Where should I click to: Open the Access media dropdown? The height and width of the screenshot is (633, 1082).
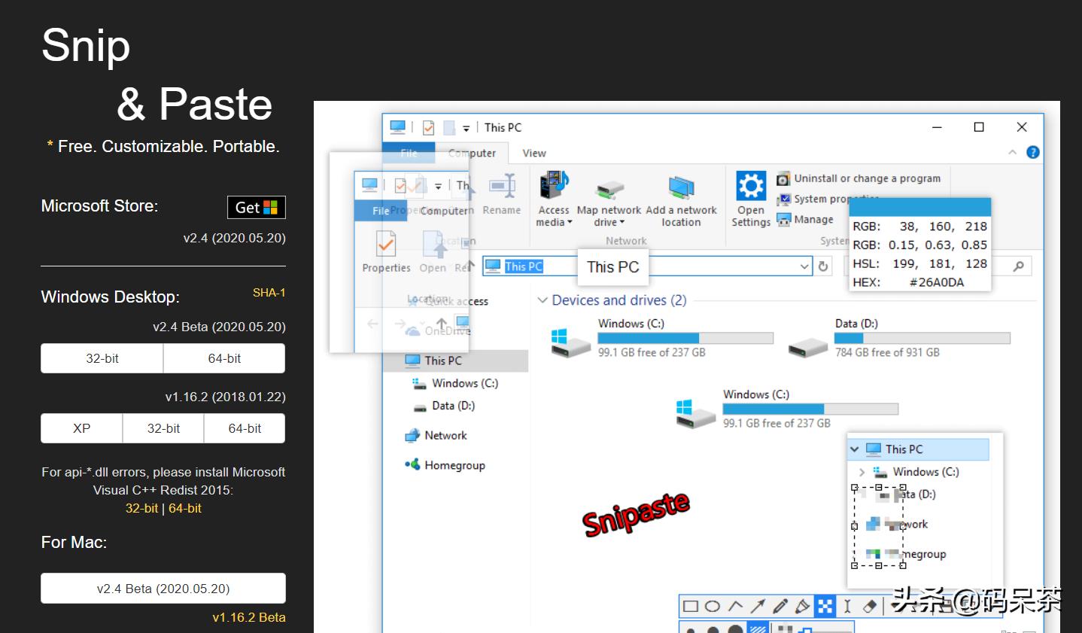point(554,216)
